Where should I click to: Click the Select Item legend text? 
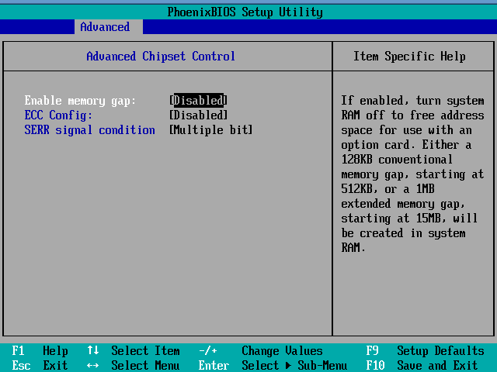[x=145, y=351]
